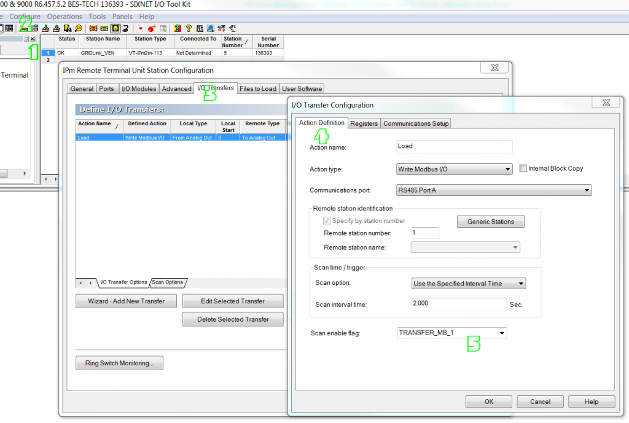Viewport: 629px width, 423px height.
Task: Select the magnifying glass search toolbar icon
Action: click(77, 28)
